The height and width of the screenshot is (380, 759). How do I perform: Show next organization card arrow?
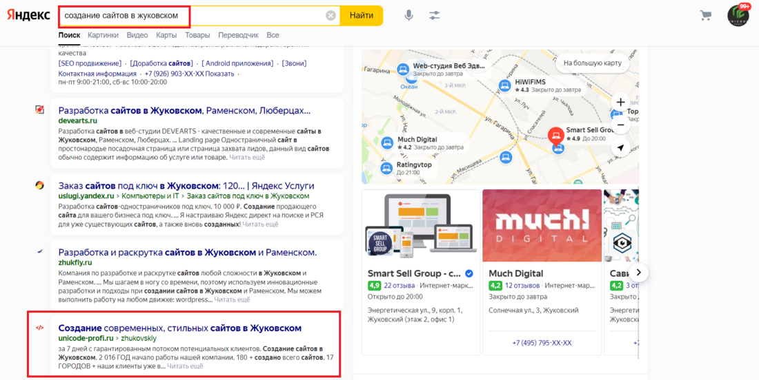pyautogui.click(x=638, y=273)
